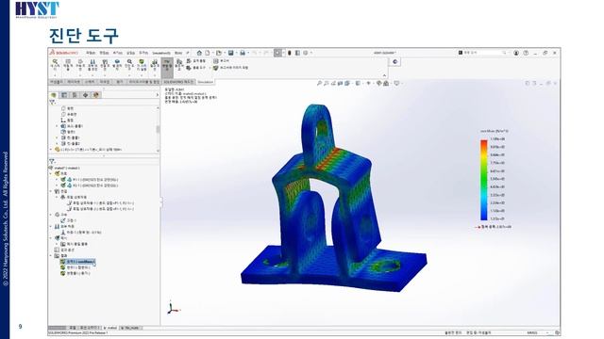The width and height of the screenshot is (604, 339).
Task: Select the 변형률1 strain result plot
Action: point(75,273)
